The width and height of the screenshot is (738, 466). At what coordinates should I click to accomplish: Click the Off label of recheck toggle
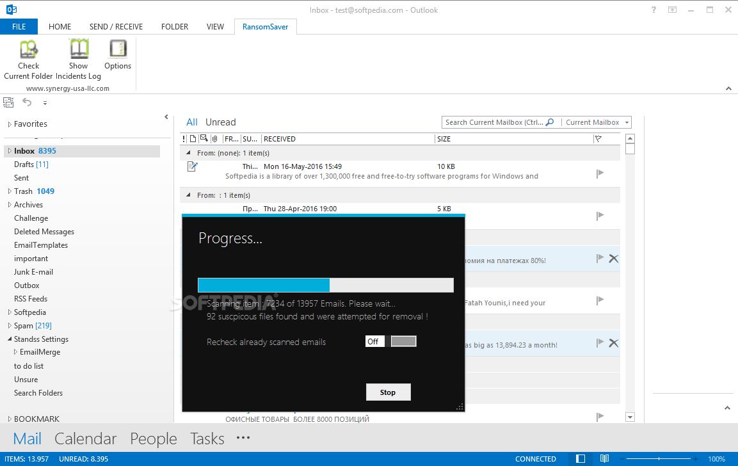(374, 341)
